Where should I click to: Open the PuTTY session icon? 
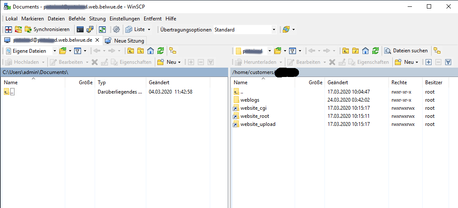(x=90, y=29)
